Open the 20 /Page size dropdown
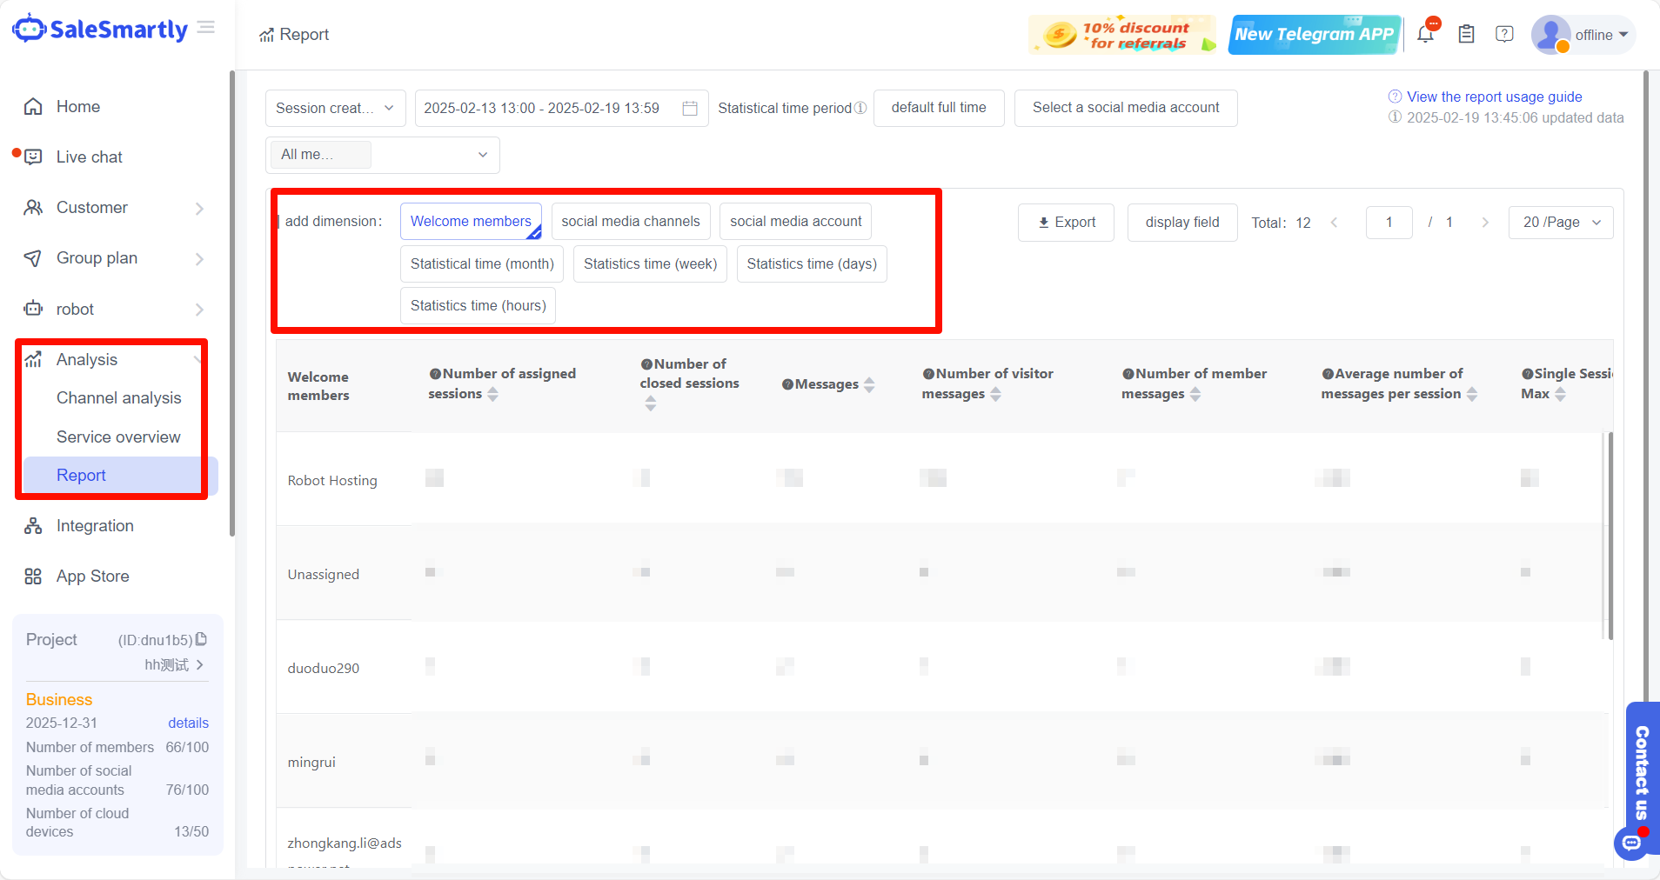Viewport: 1660px width, 880px height. tap(1561, 223)
